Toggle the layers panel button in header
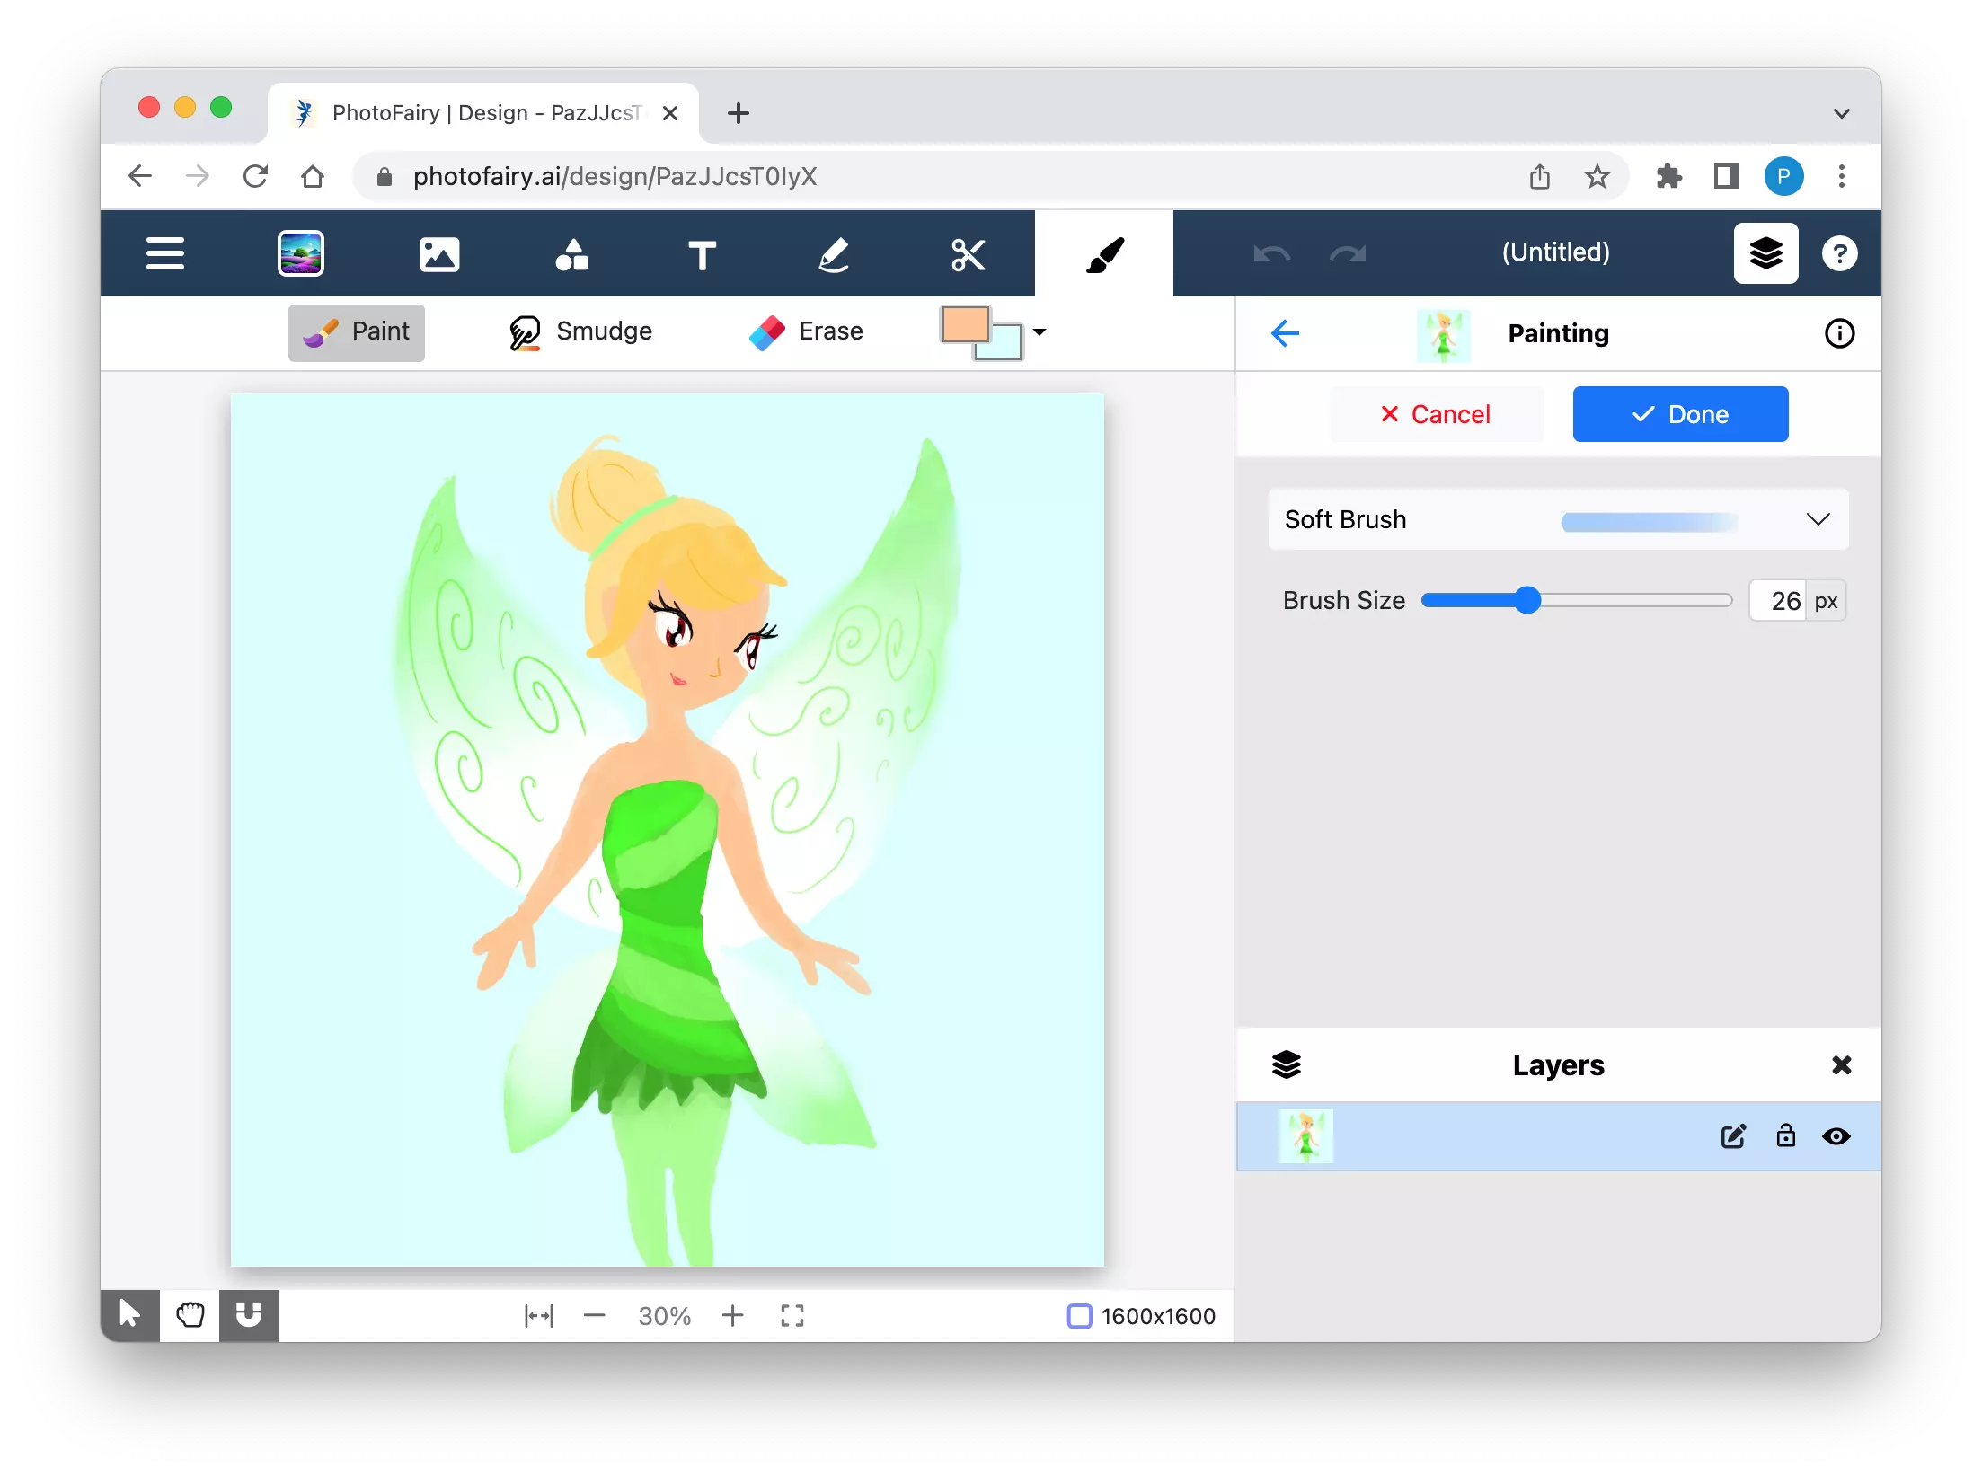This screenshot has height=1475, width=1982. tap(1765, 253)
